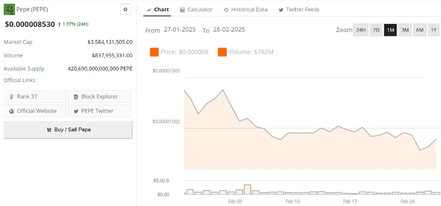
Task: Click the Volume: $782M legend text
Action: click(x=251, y=52)
